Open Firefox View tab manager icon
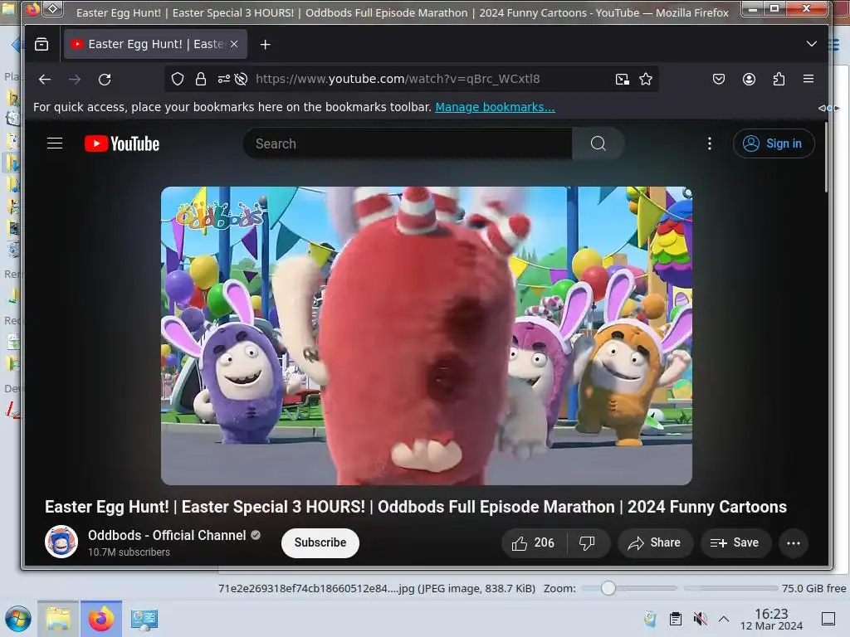Image resolution: width=850 pixels, height=637 pixels. tap(42, 45)
